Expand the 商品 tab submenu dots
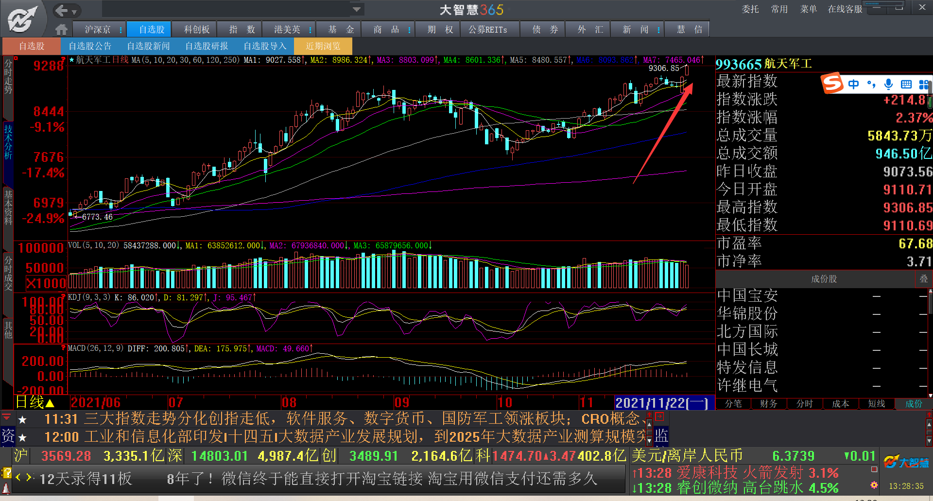The image size is (933, 501). tap(409, 30)
